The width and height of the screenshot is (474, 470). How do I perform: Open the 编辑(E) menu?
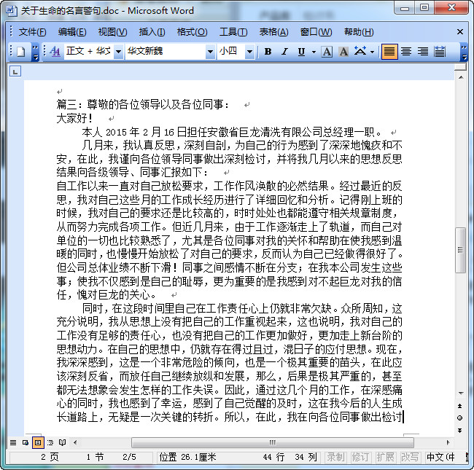coord(72,32)
